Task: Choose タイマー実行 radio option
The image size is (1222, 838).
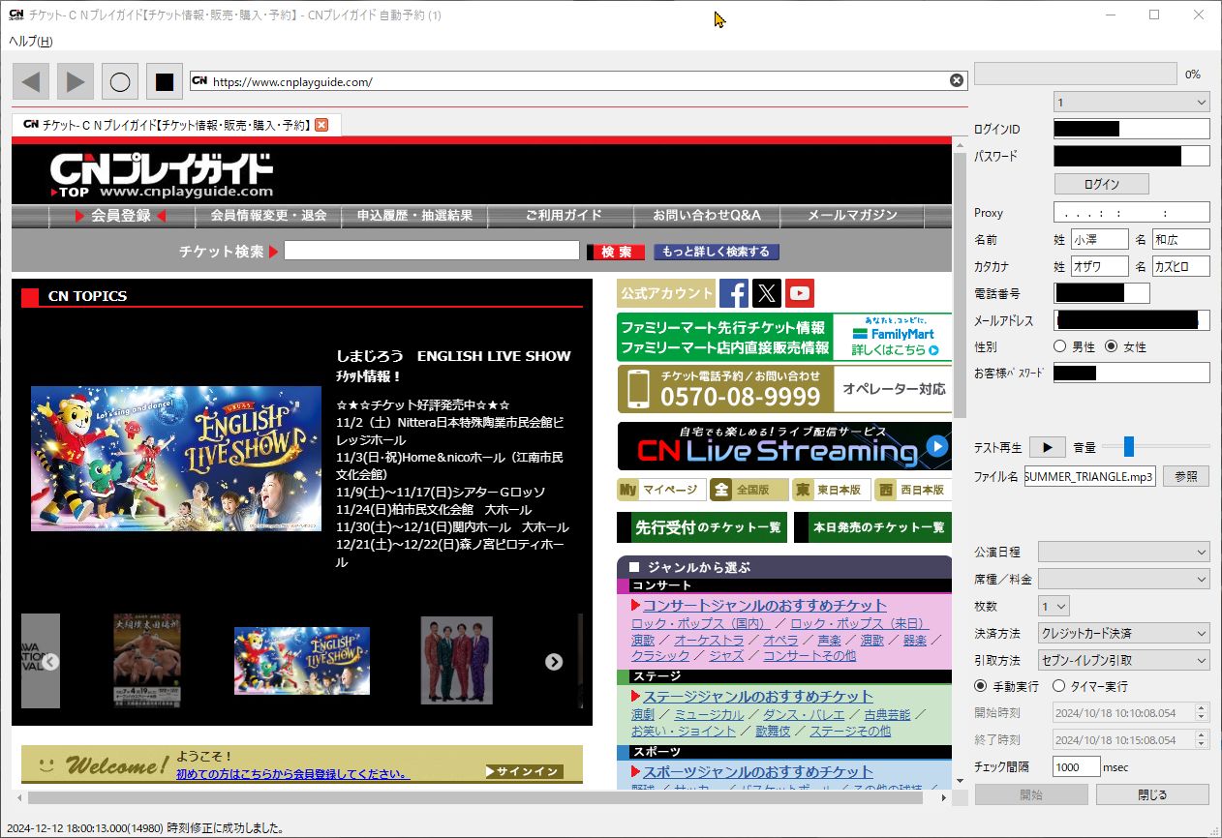Action: (x=1058, y=686)
